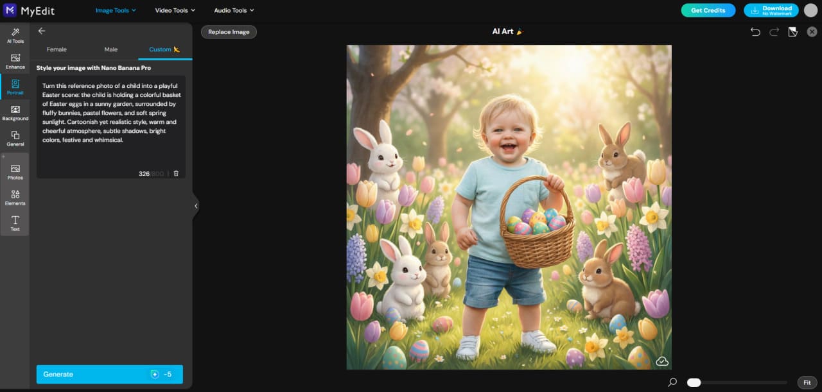Delete the prompt text using the trash icon

coord(175,173)
